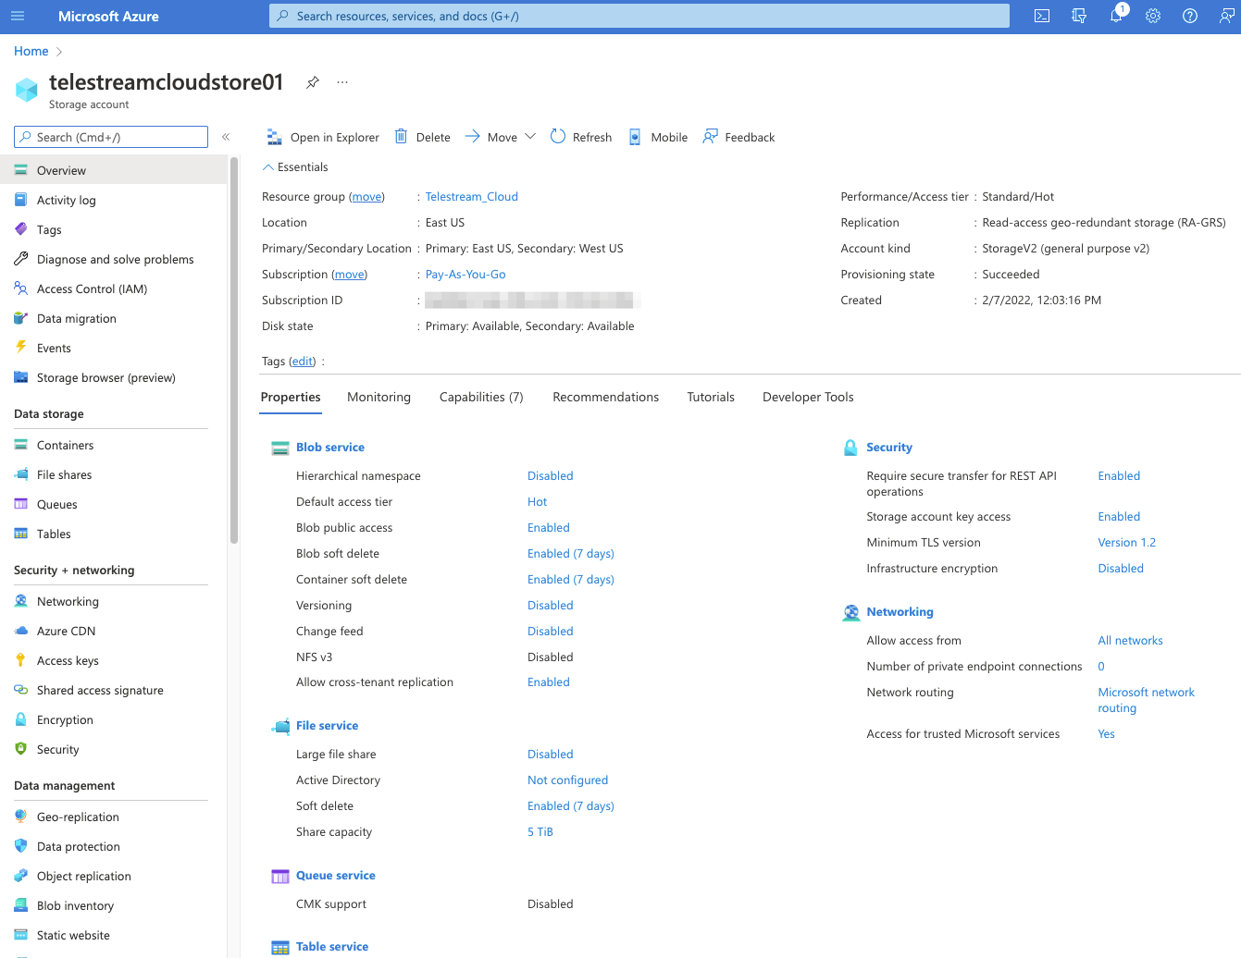Click Open in Explorer toolbar button

tap(323, 137)
